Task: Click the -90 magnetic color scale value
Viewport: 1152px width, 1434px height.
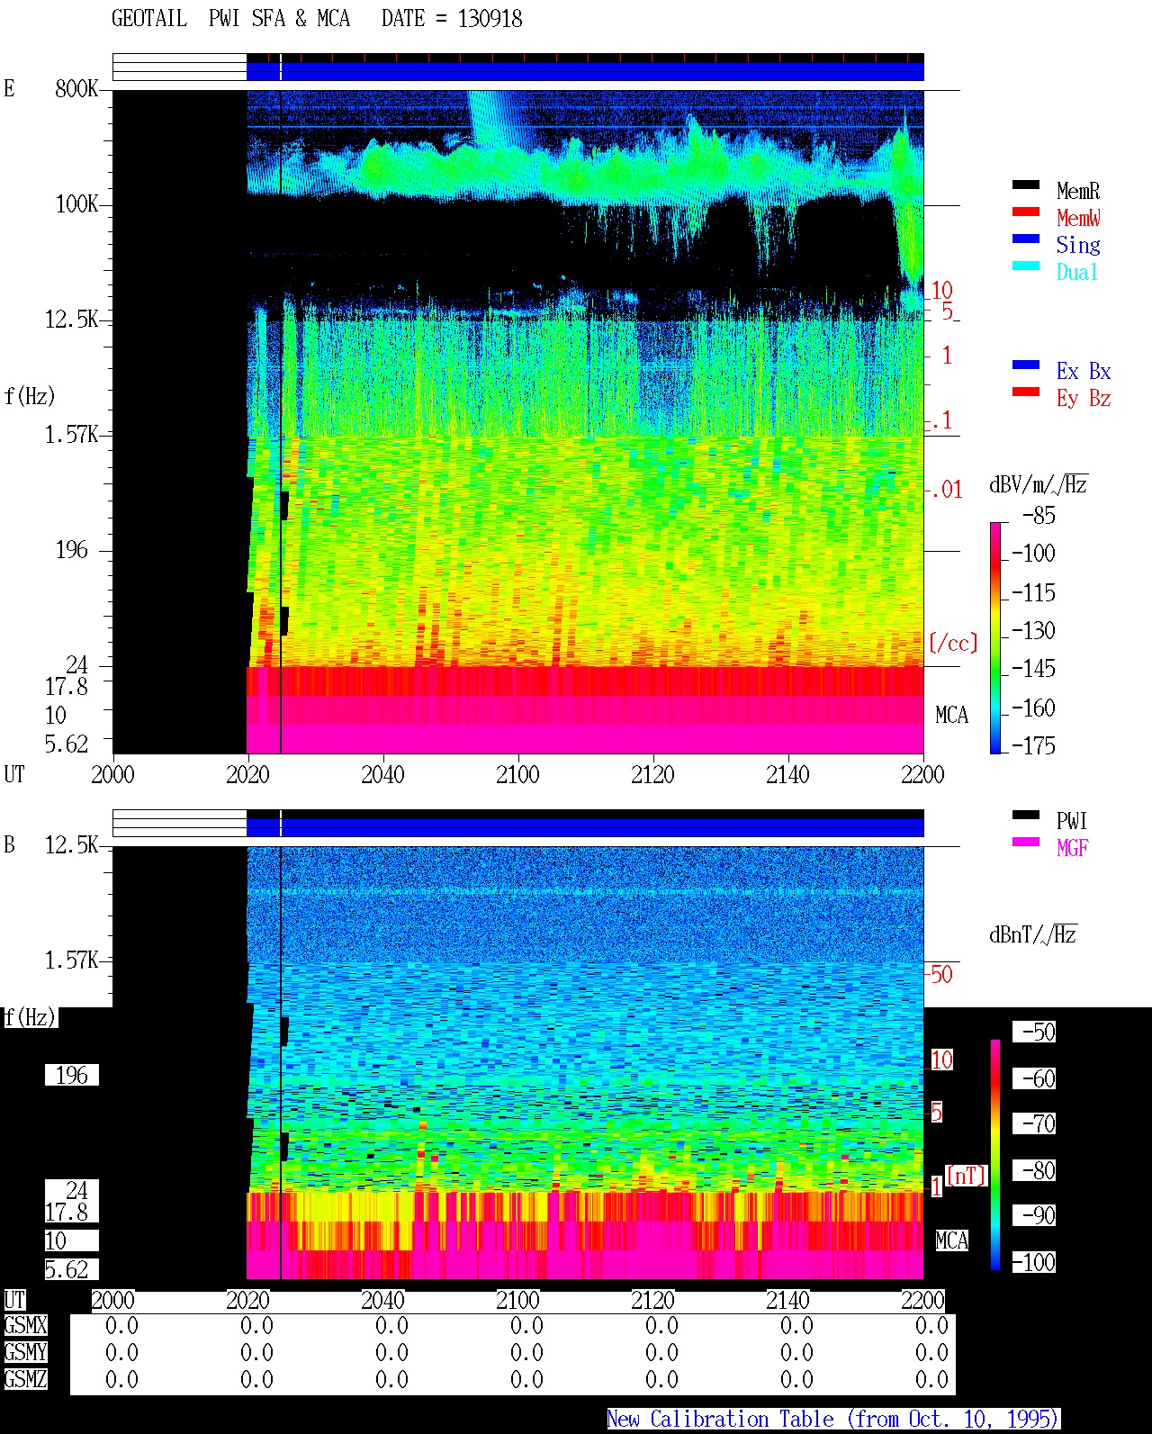Action: 1035,1215
